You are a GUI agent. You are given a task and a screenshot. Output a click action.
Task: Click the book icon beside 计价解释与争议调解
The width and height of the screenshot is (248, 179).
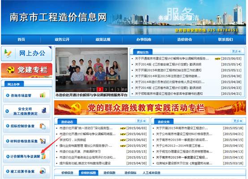43,156
